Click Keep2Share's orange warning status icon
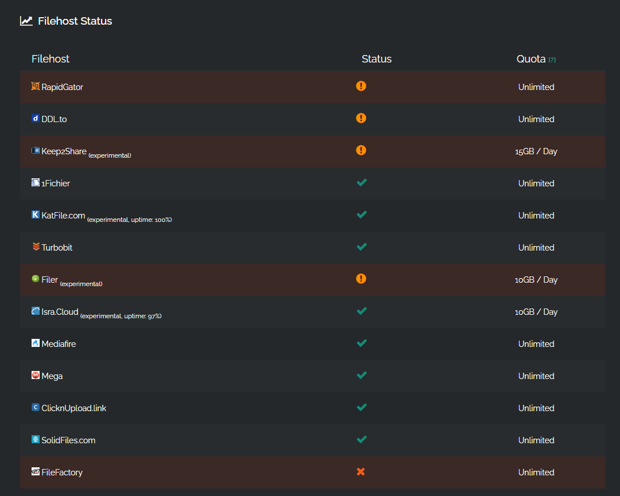620x496 pixels. pyautogui.click(x=361, y=150)
